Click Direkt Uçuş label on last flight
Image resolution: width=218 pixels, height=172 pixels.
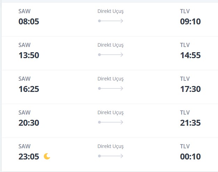(111, 146)
